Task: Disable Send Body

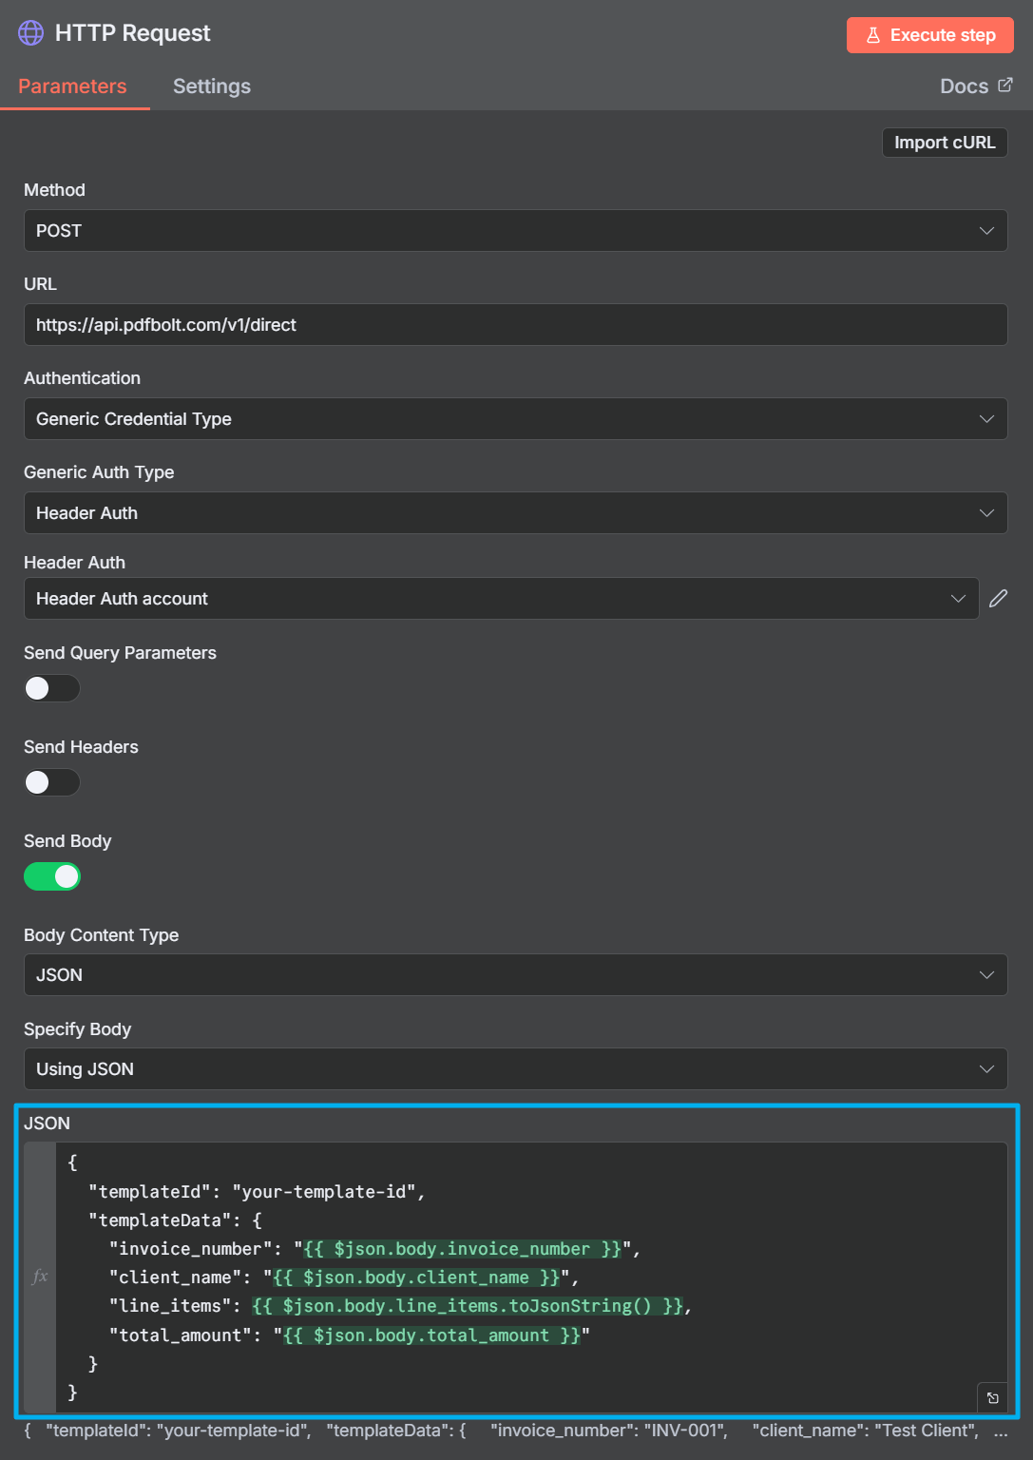Action: click(x=51, y=875)
